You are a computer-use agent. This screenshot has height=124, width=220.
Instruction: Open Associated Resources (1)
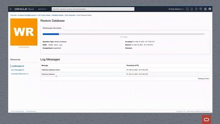(20, 74)
